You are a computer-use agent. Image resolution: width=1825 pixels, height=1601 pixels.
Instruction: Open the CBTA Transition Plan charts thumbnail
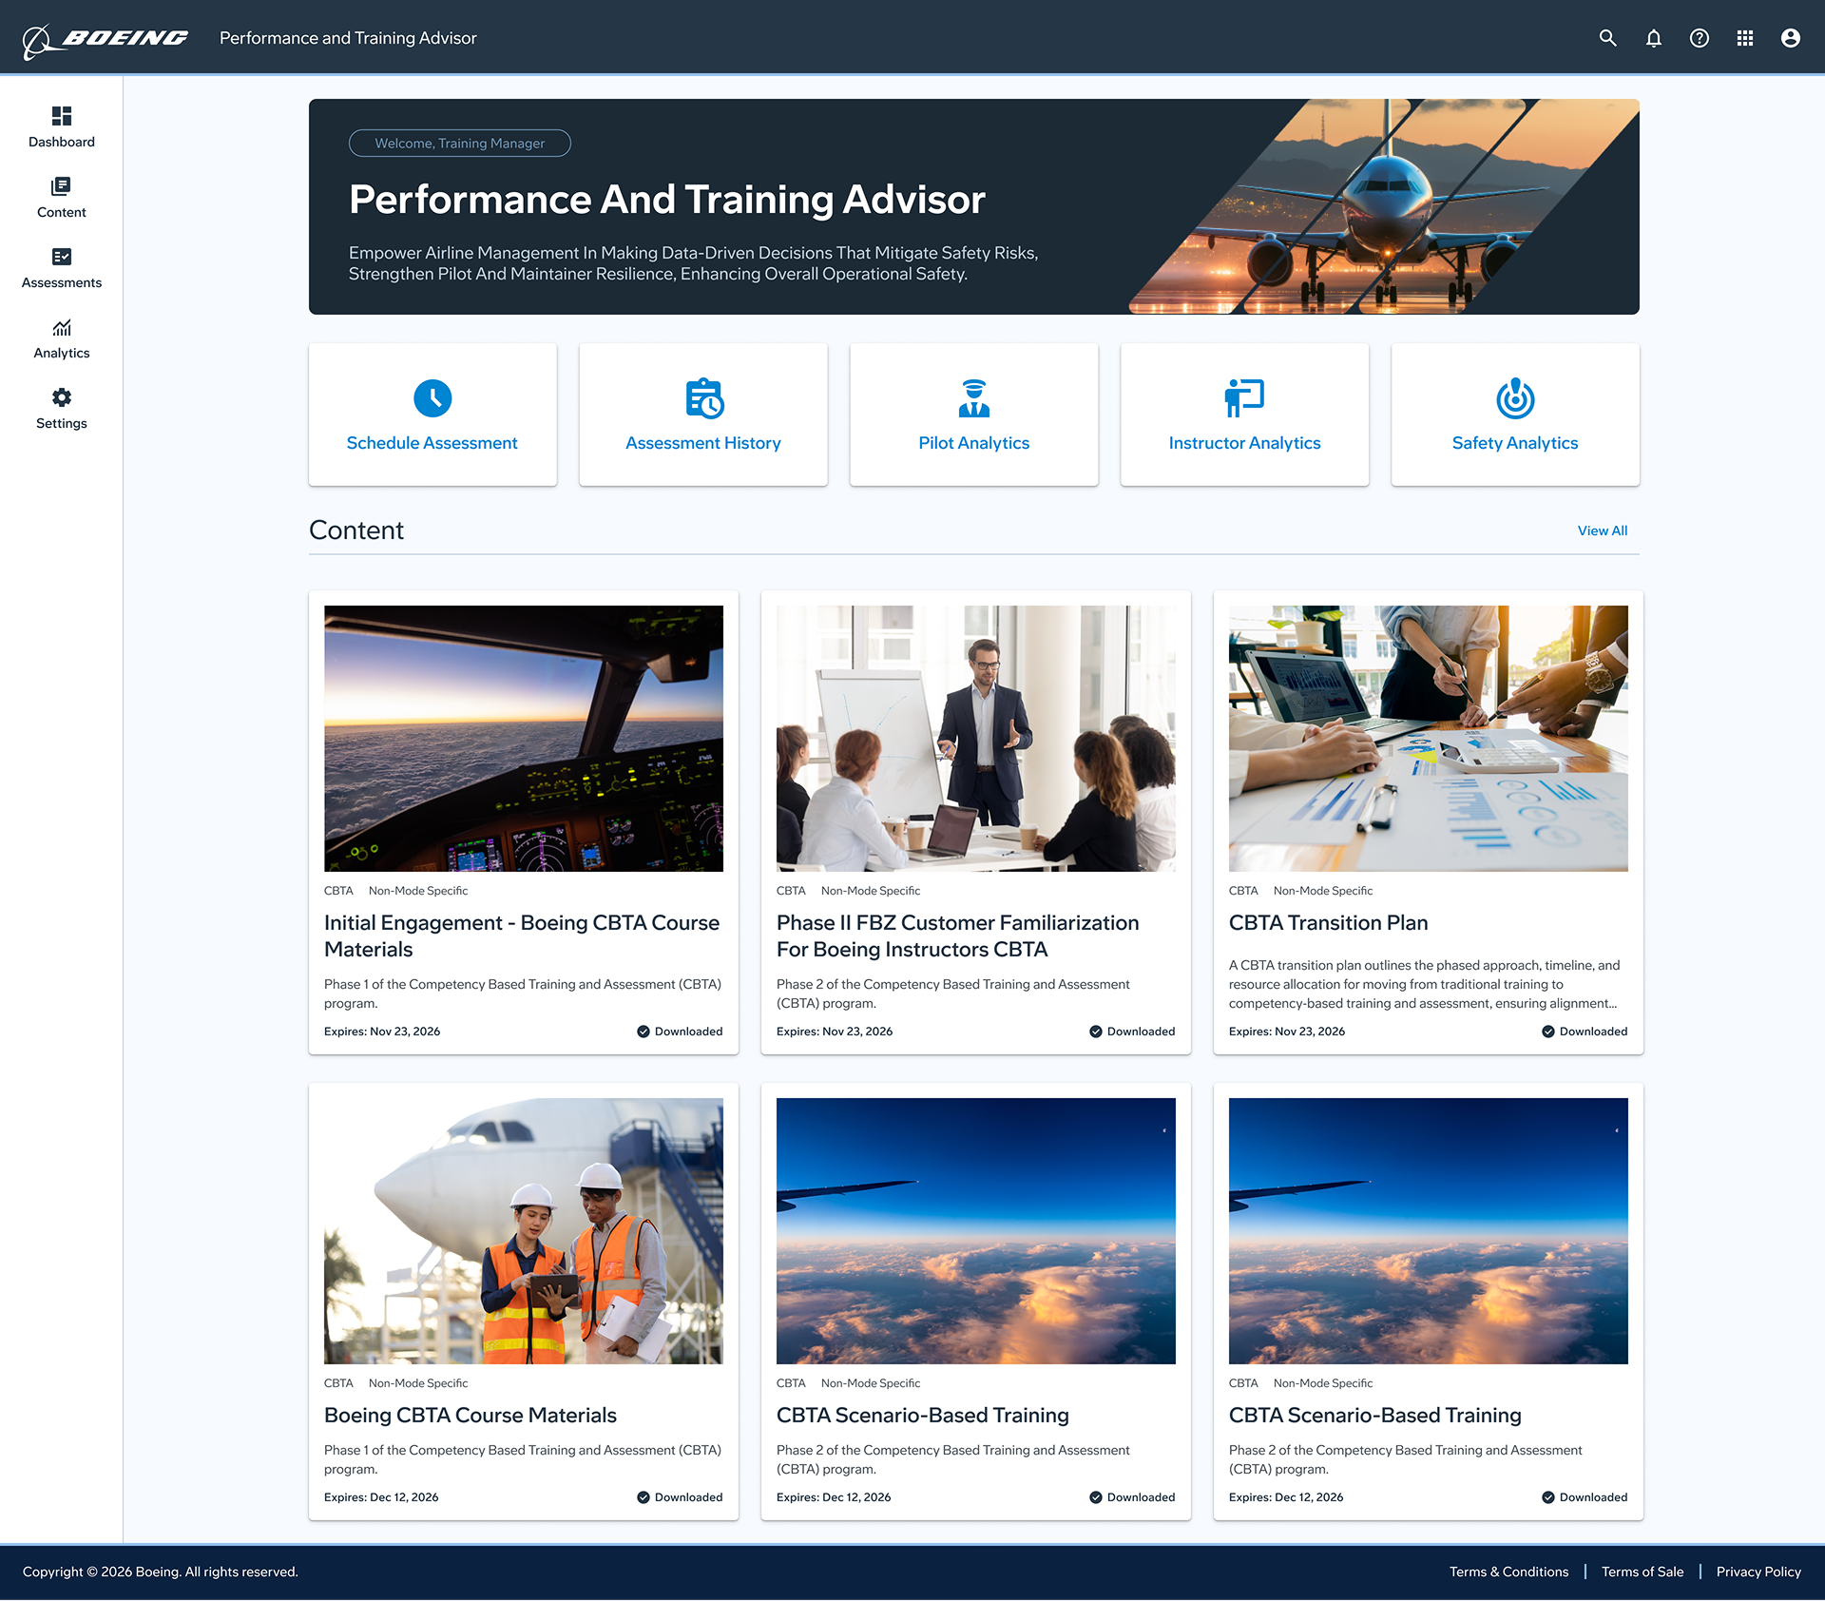pyautogui.click(x=1429, y=739)
